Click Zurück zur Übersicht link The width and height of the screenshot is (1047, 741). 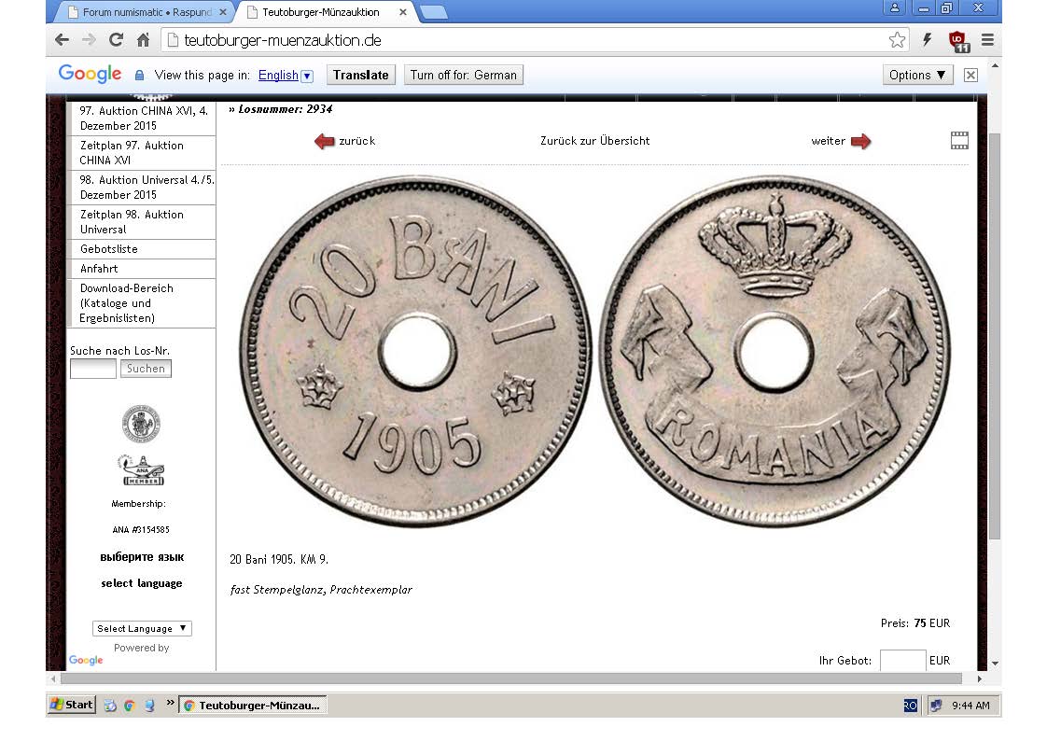pos(594,141)
